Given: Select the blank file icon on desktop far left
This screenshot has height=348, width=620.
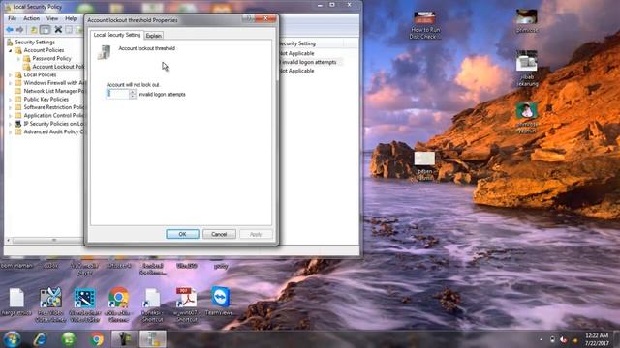Looking at the screenshot, I should point(16,302).
